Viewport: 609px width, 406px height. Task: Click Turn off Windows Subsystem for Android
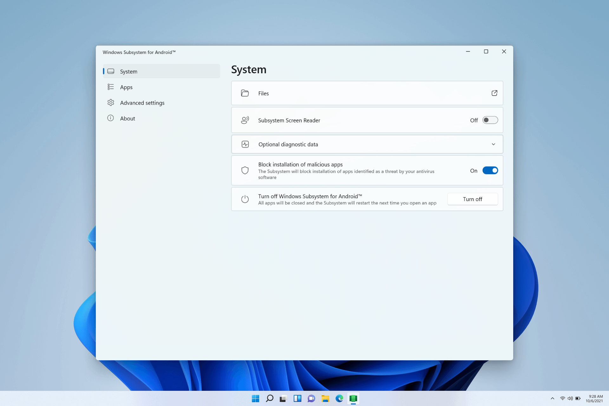coord(472,199)
